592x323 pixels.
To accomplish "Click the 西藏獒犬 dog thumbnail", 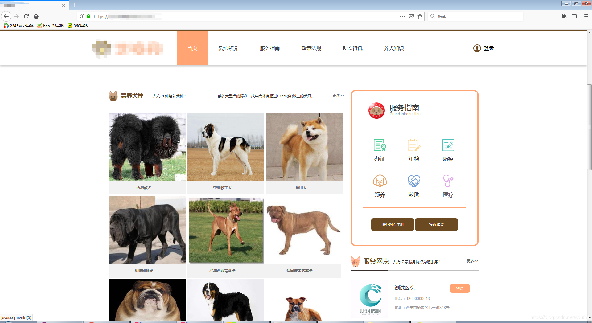I will pos(147,146).
